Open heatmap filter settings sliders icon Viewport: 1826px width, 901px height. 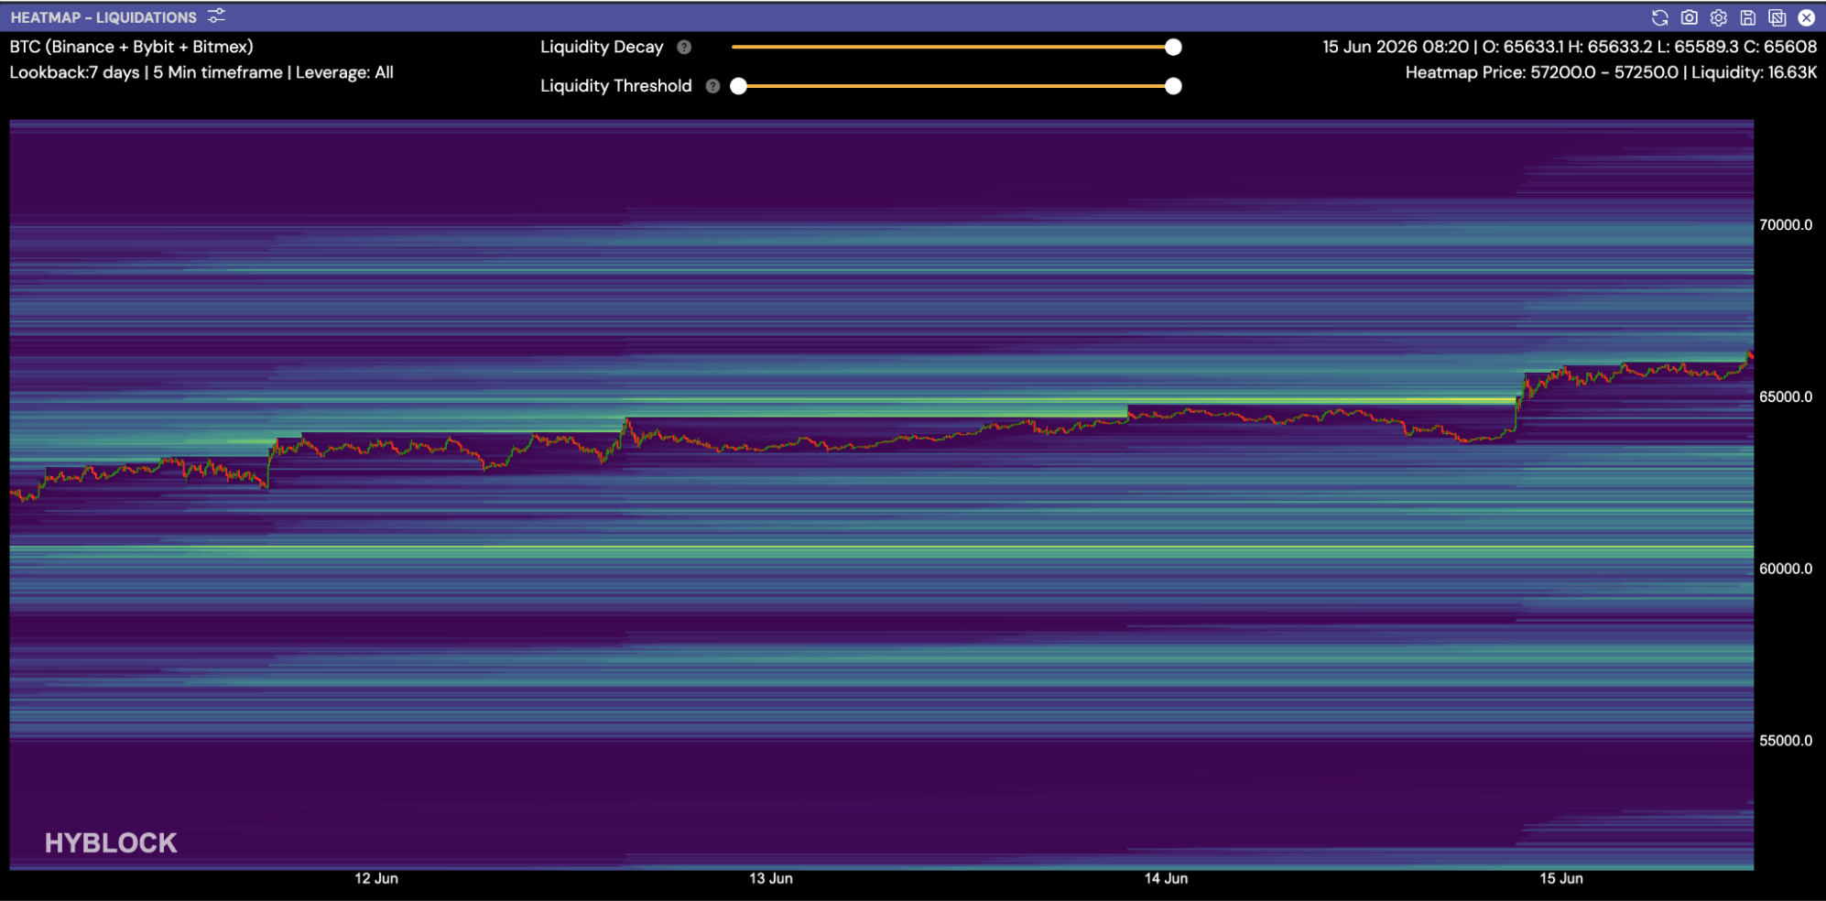coord(216,16)
